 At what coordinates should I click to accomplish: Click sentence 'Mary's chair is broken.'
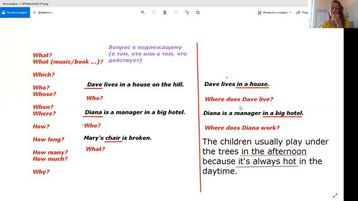[117, 138]
